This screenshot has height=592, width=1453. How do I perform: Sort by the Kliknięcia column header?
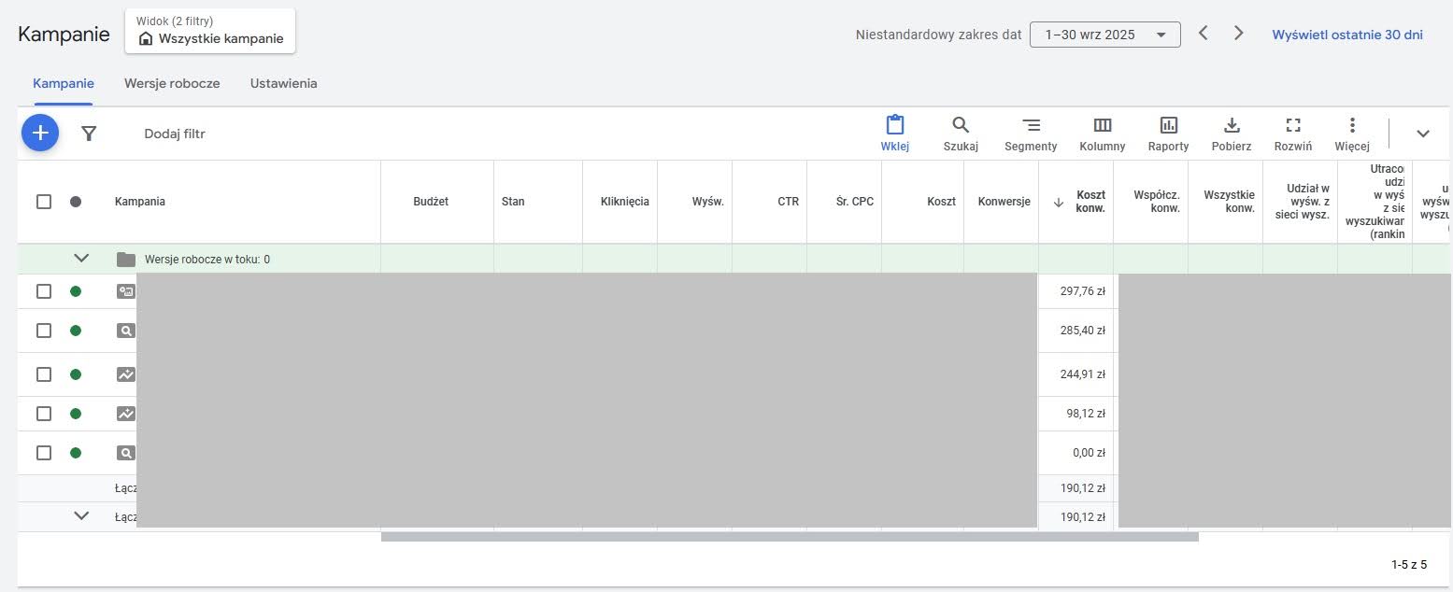coord(624,202)
